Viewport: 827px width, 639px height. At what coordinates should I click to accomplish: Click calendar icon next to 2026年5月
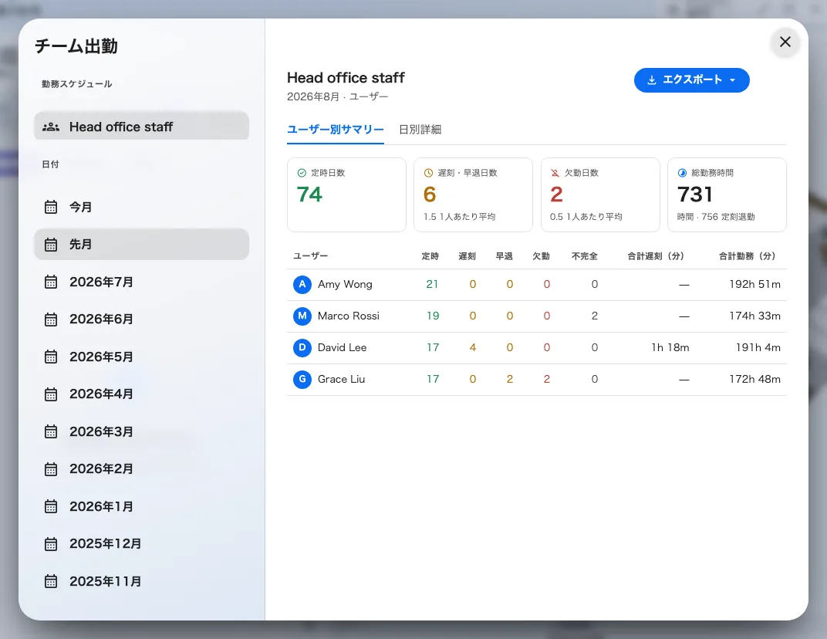51,357
